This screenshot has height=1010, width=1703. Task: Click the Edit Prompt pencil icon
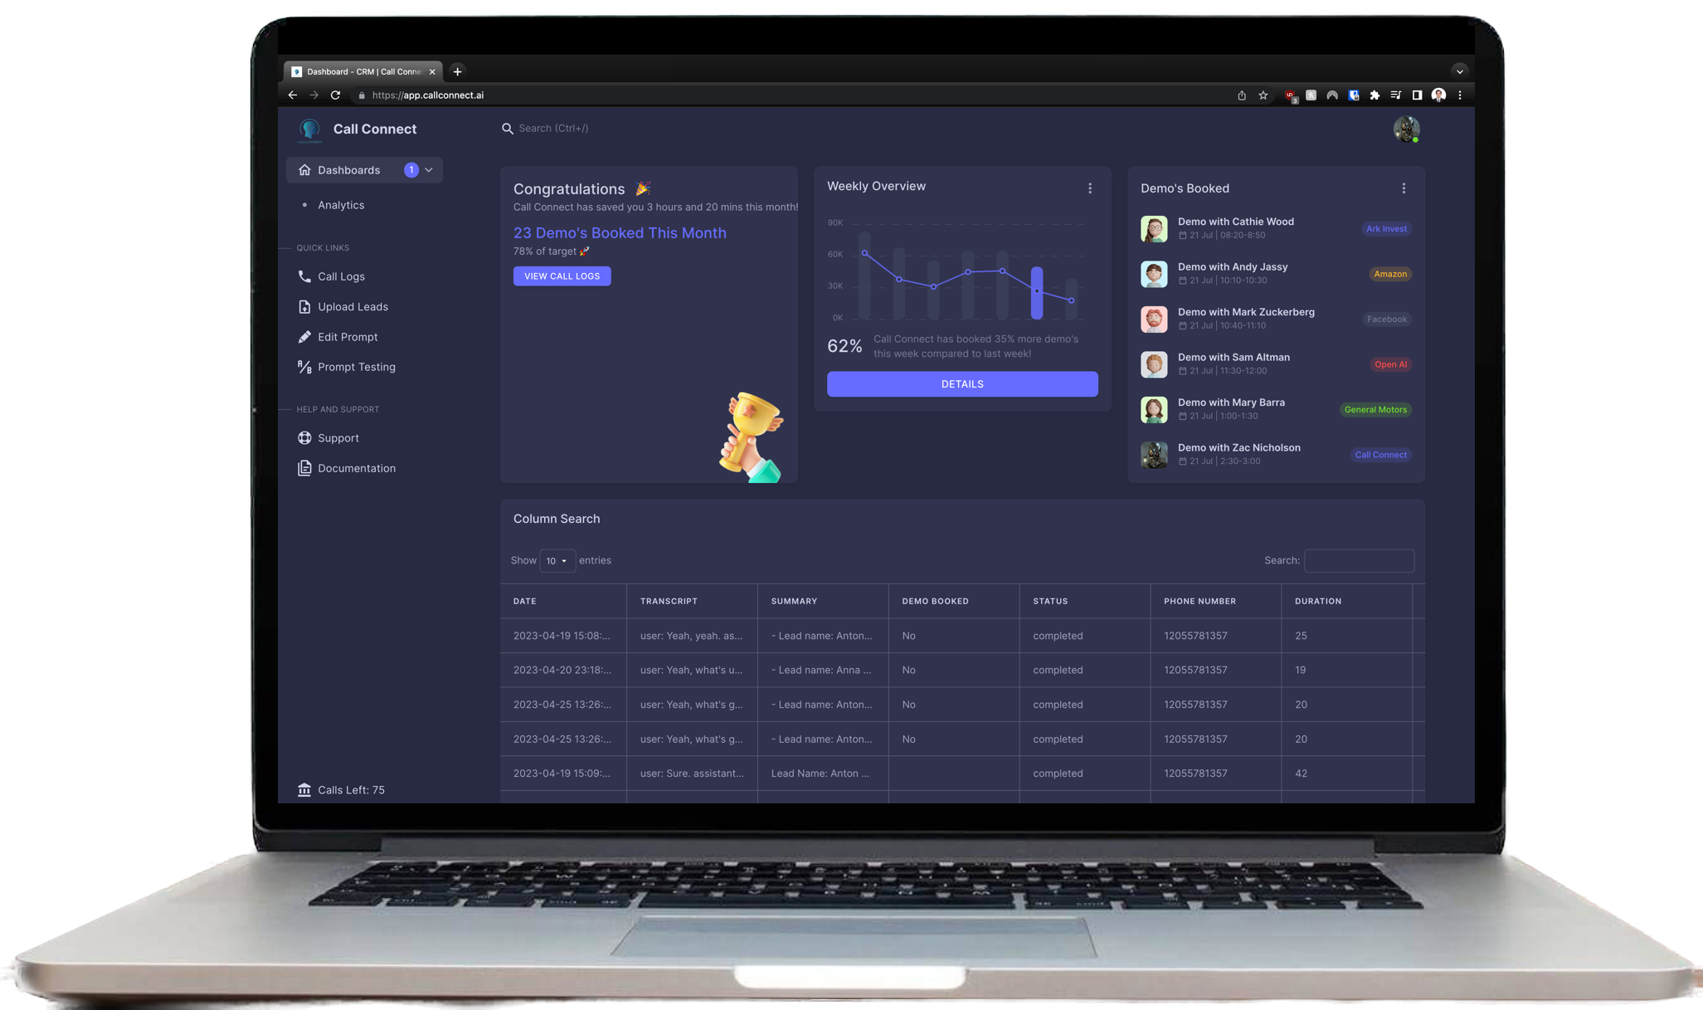pos(304,336)
